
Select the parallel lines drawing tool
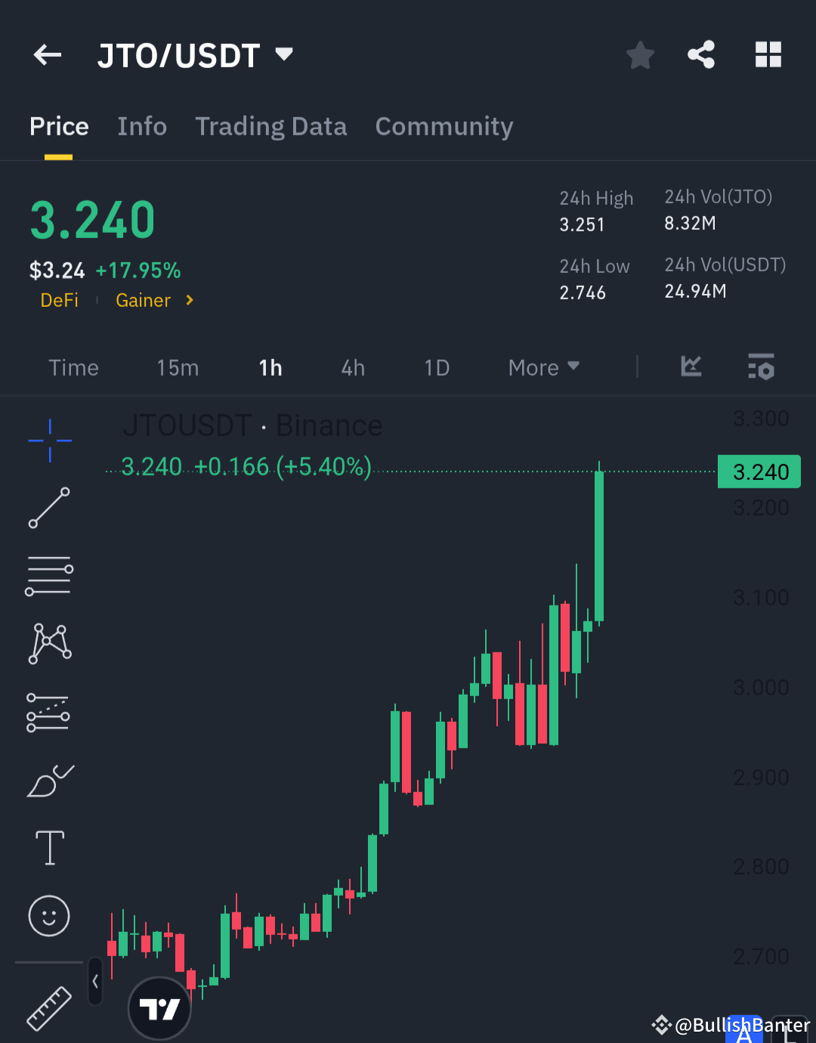click(x=49, y=575)
